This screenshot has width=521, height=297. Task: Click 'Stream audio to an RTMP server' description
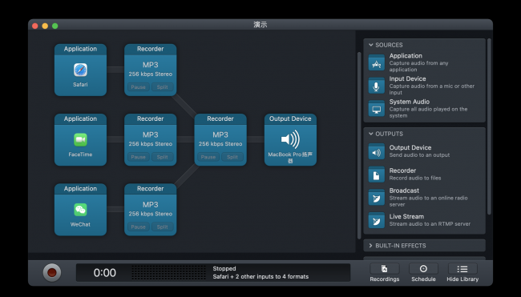(x=430, y=224)
